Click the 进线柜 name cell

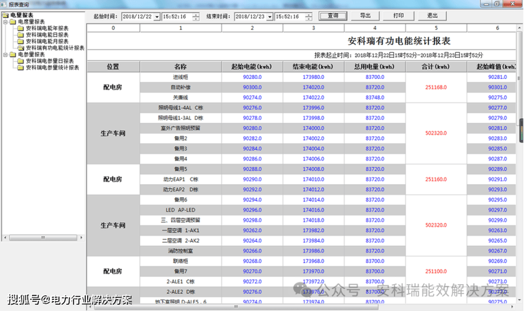click(180, 77)
